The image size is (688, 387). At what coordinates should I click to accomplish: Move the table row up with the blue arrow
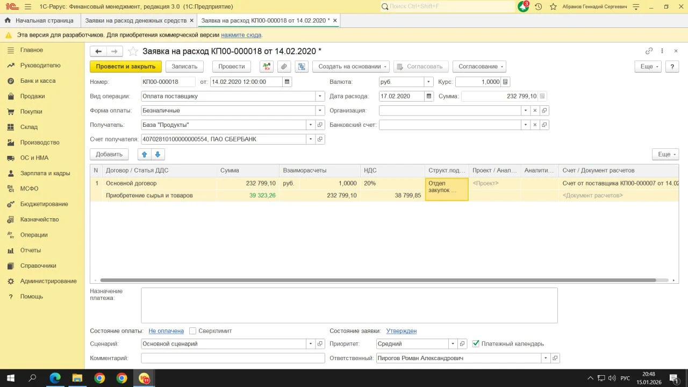click(x=144, y=154)
